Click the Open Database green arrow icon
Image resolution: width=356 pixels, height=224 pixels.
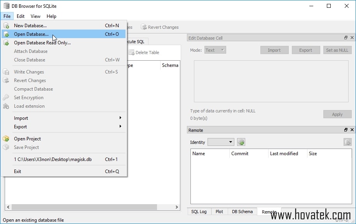click(x=6, y=34)
